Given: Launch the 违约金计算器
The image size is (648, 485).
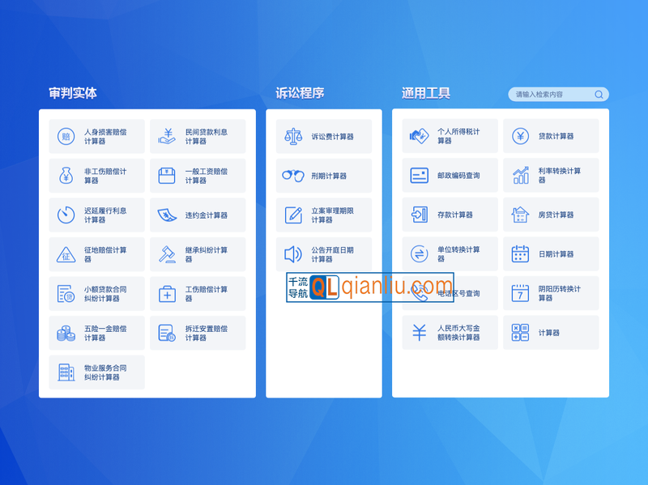Looking at the screenshot, I should [198, 215].
